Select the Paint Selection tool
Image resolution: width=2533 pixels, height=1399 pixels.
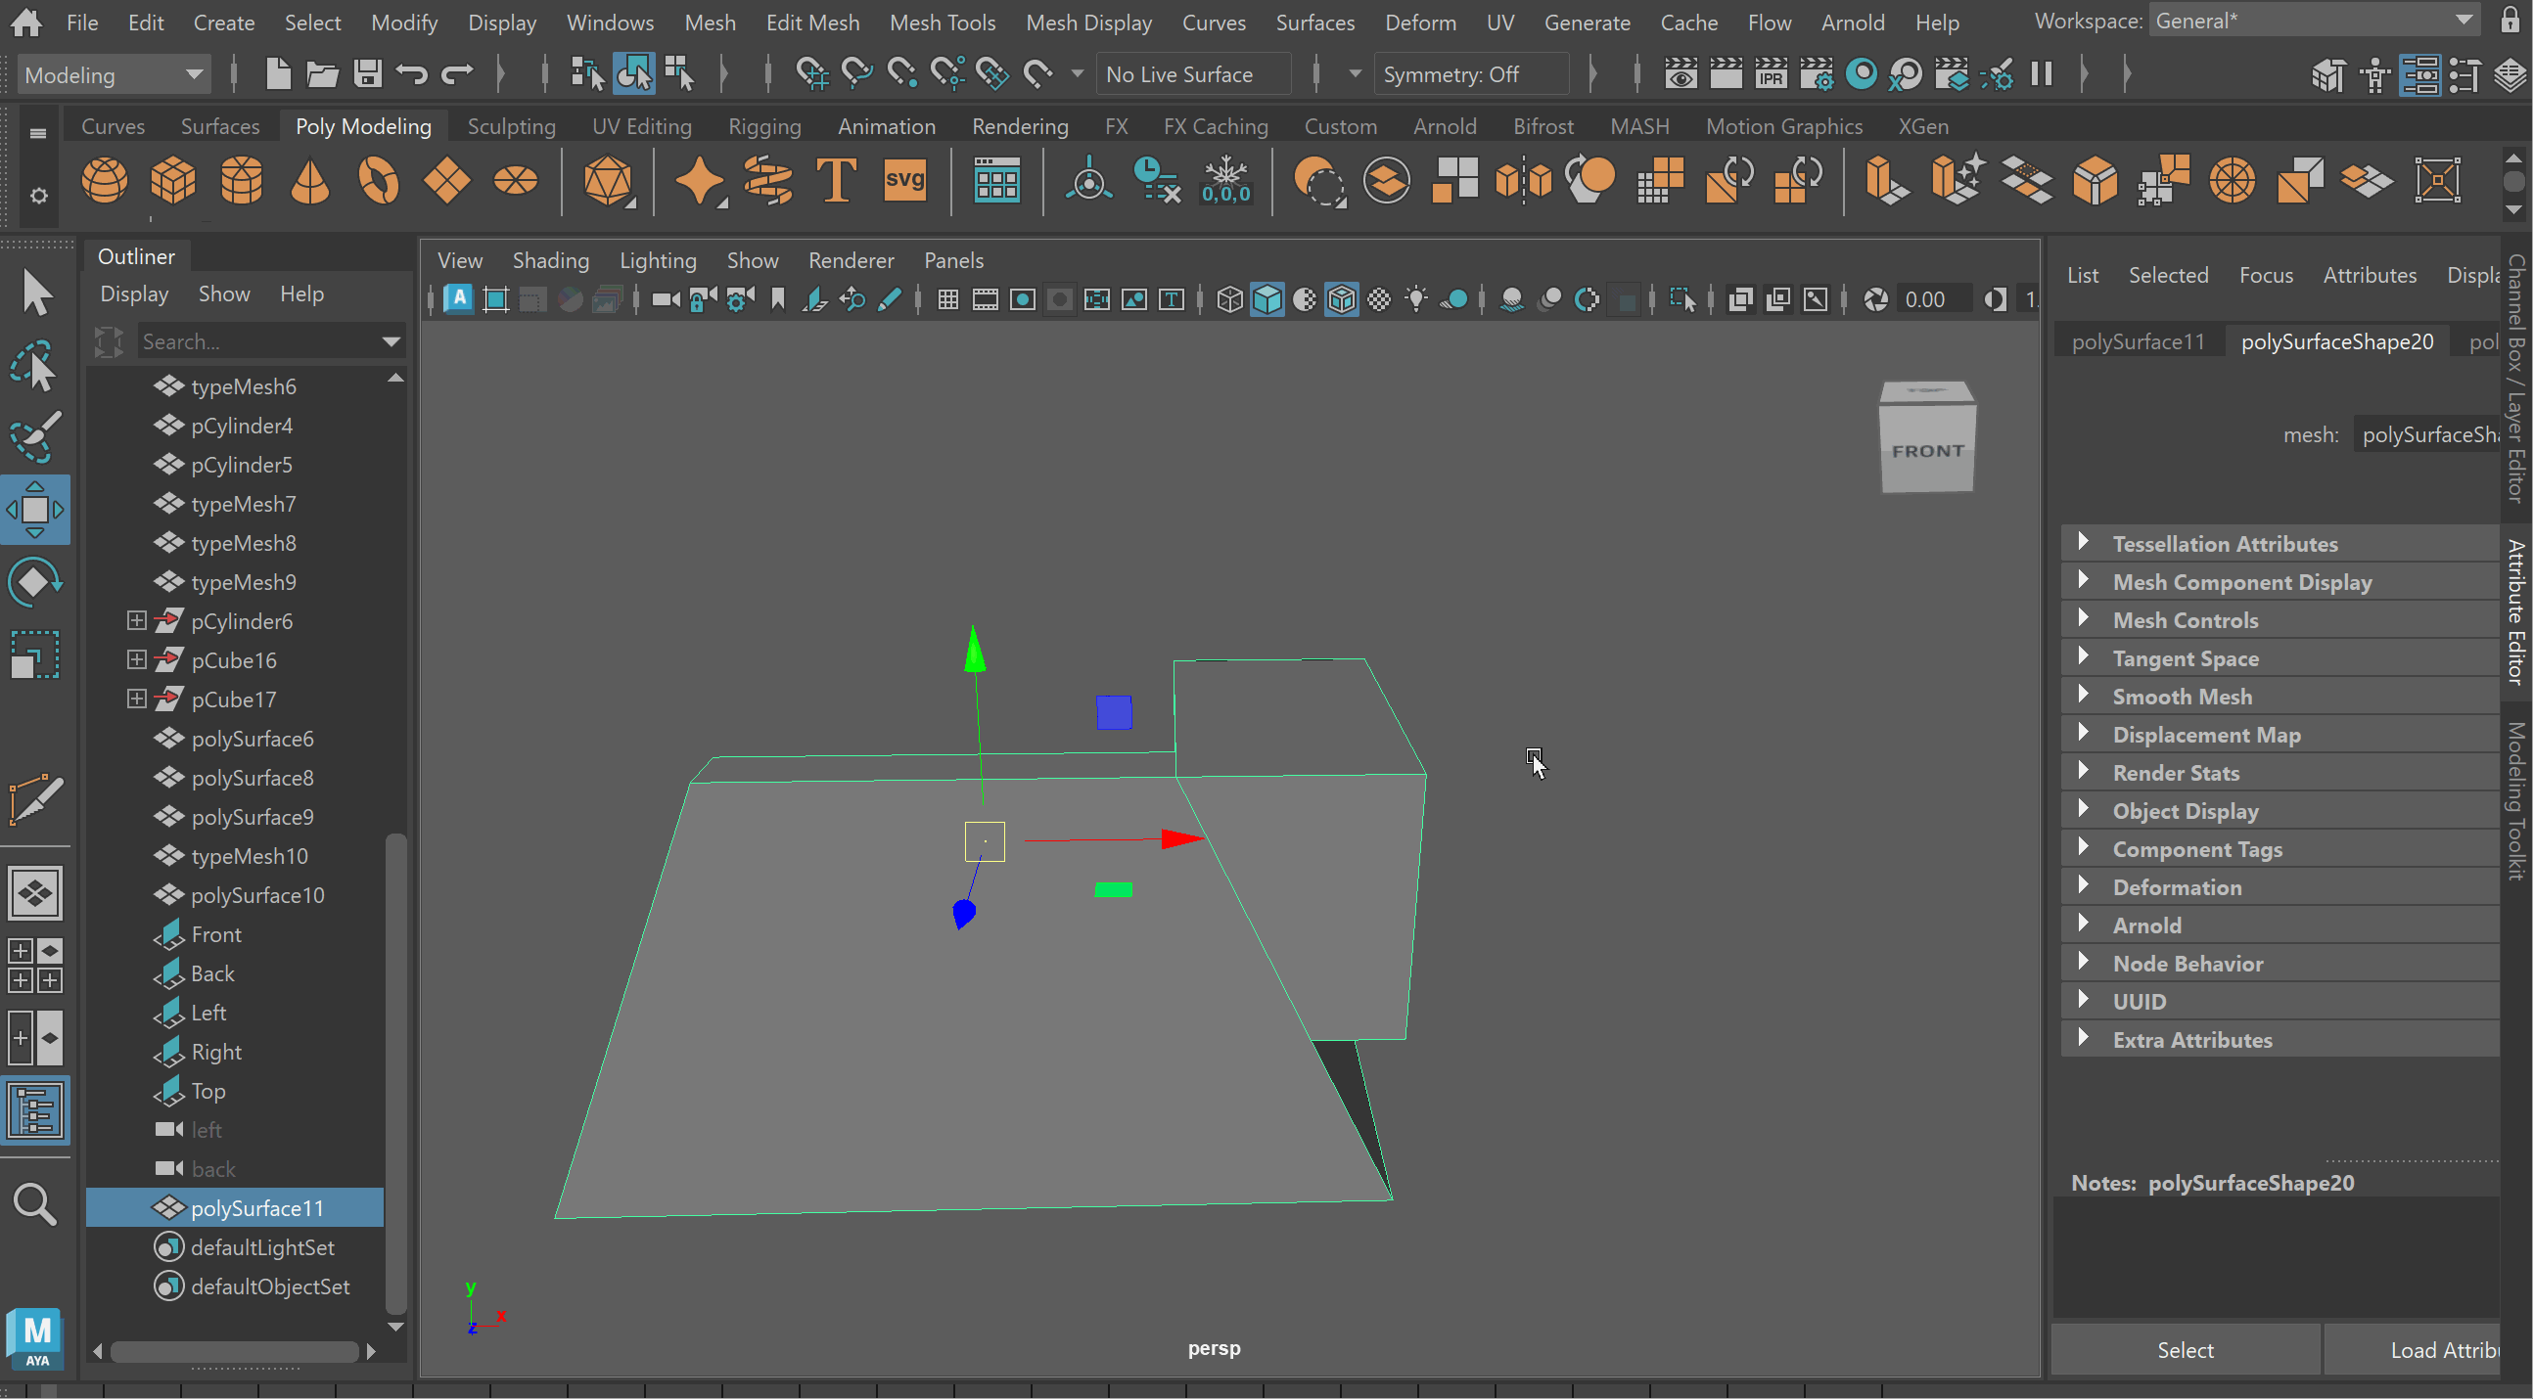coord(35,436)
